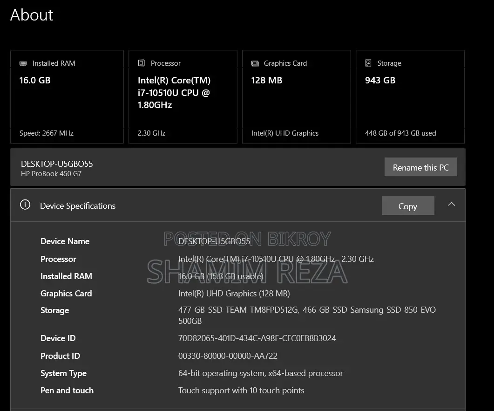Collapse the Device Specifications section chevron

pos(452,204)
